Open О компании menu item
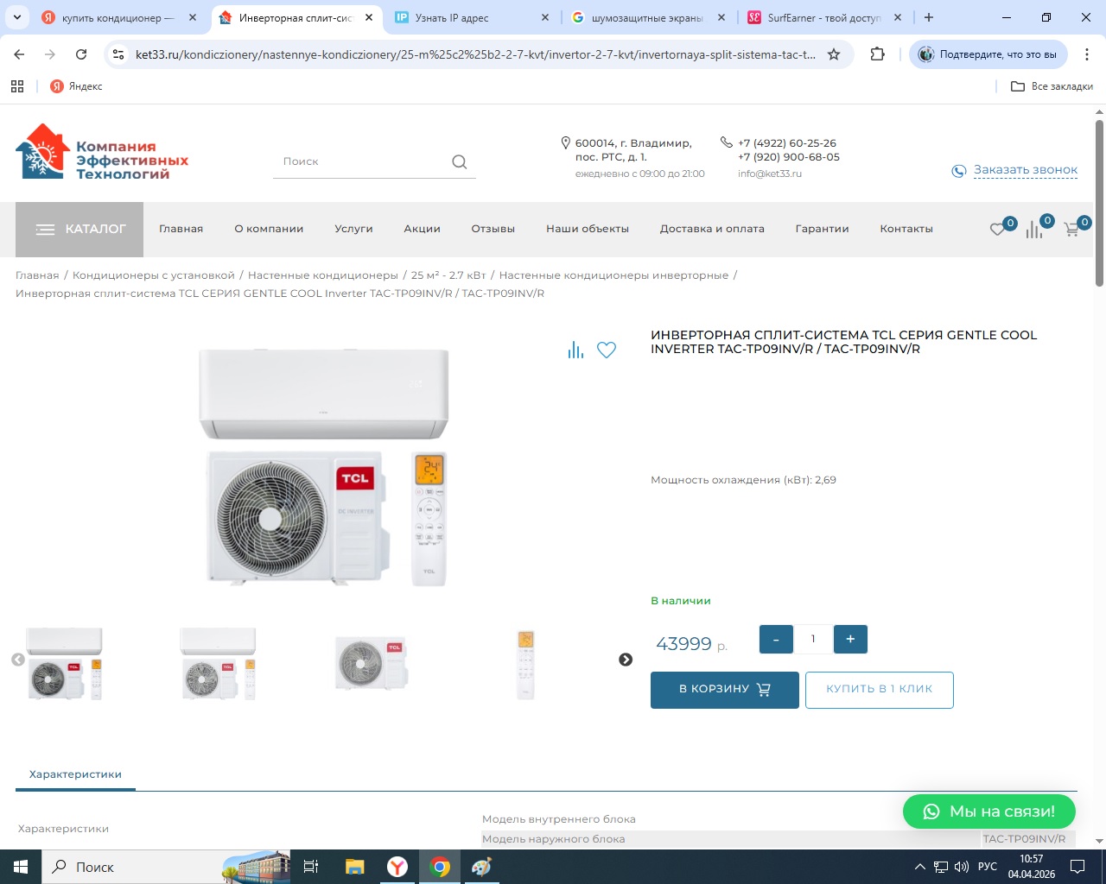 (x=269, y=229)
